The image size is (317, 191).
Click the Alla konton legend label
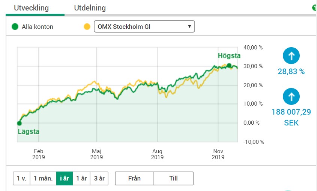(x=38, y=27)
